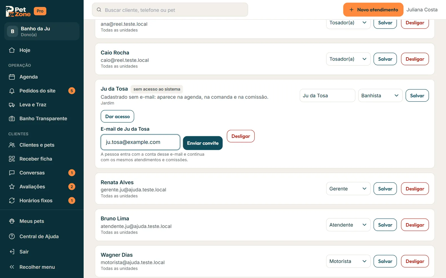The height and width of the screenshot is (278, 446).
Task: Click the Pro plan badge
Action: click(40, 11)
